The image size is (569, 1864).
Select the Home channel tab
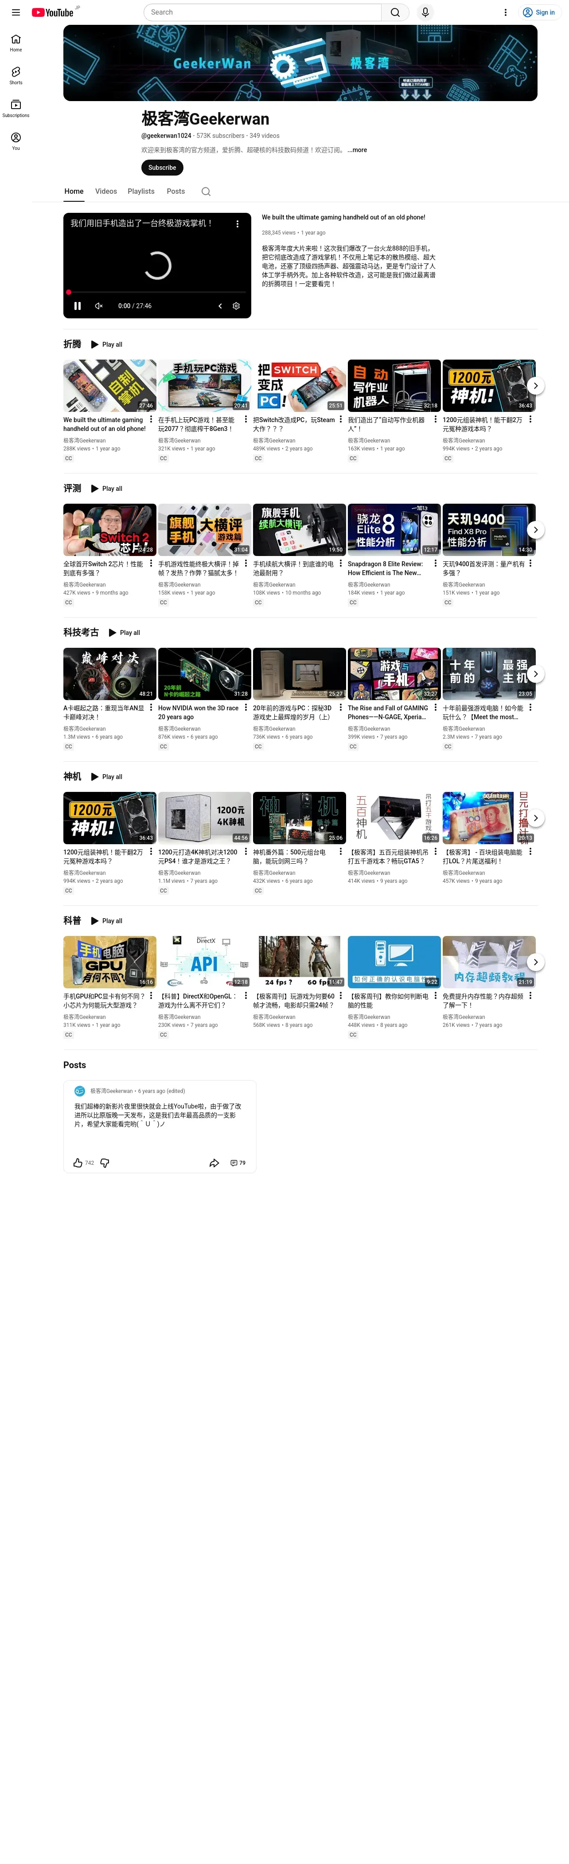click(x=74, y=192)
